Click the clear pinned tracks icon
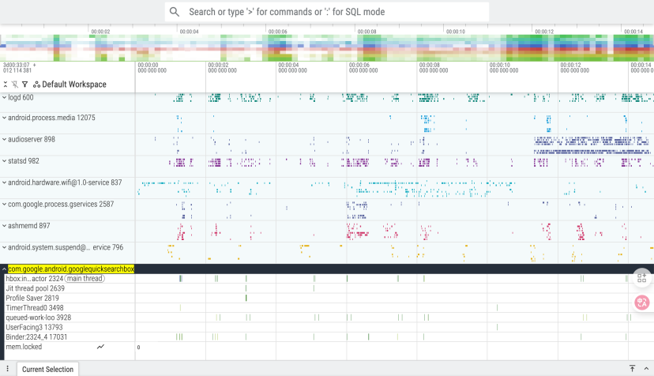Viewport: 654px width, 376px height. coord(15,85)
